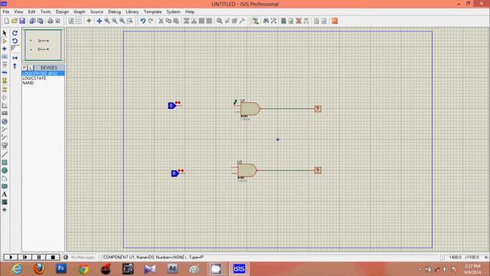Play the simulation

pos(11,258)
